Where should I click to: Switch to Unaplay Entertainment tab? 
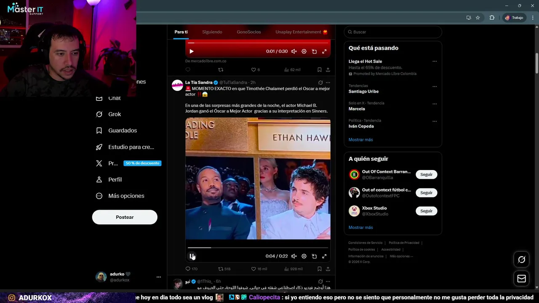[302, 32]
